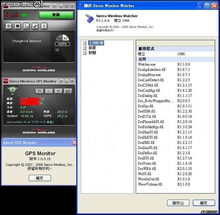Image resolution: width=220 pixels, height=215 pixels.
Task: Click the green 連線 connect button
Action: [56, 15]
